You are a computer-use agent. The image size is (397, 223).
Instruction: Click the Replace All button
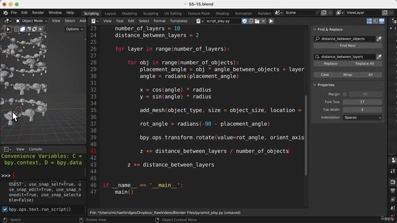[365, 64]
